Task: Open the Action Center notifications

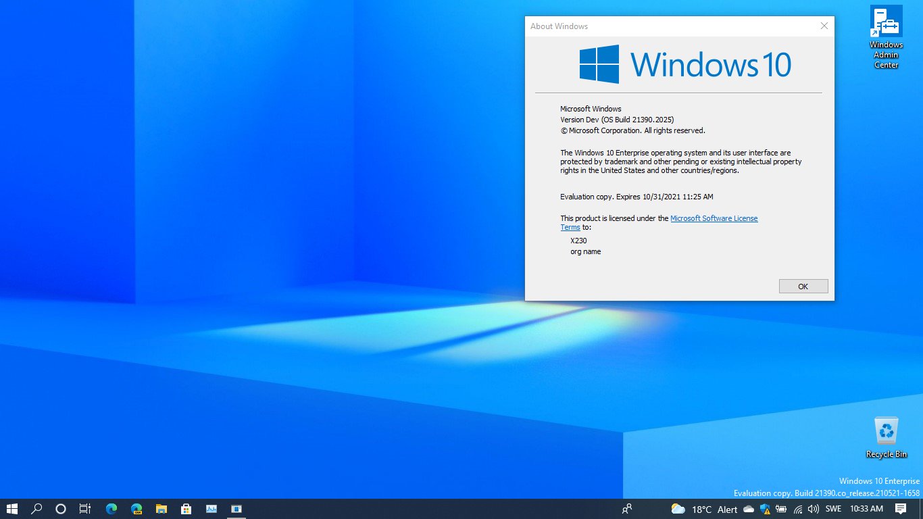Action: 901,509
